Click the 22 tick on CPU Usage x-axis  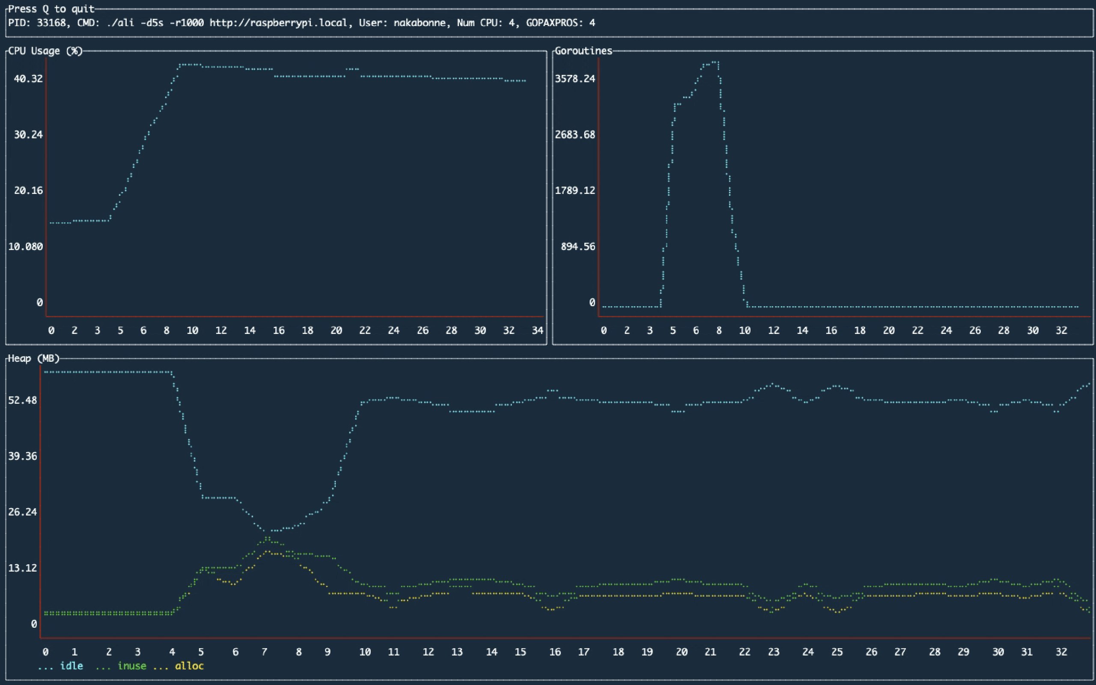click(365, 330)
